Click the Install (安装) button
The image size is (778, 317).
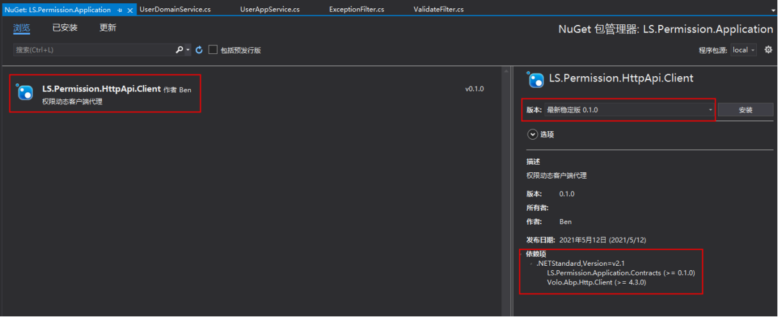[745, 110]
